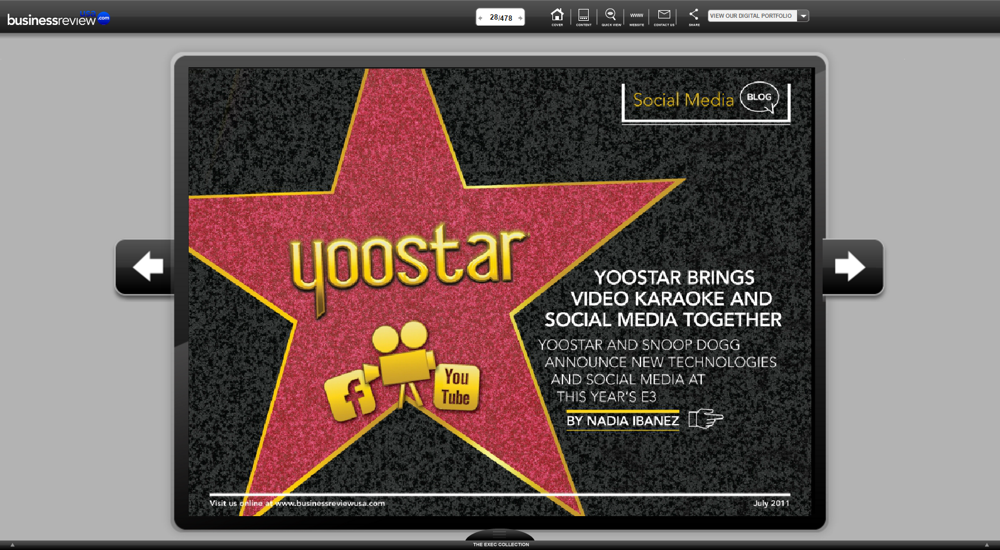Expand the View Our Digital Portfolio dropdown arrow

[x=804, y=16]
